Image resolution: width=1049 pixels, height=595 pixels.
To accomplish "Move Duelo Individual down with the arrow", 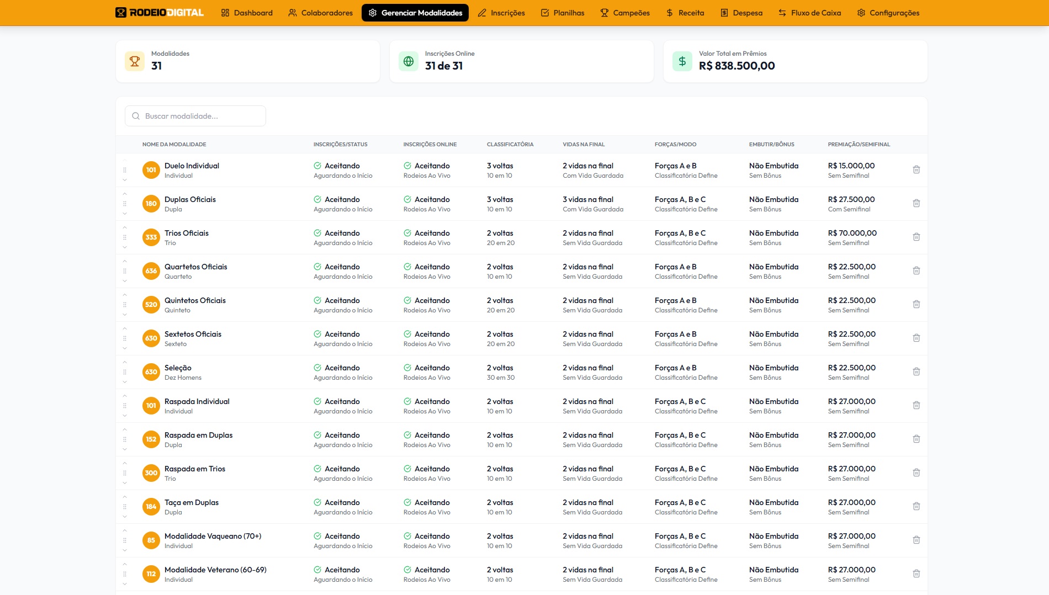I will (125, 180).
